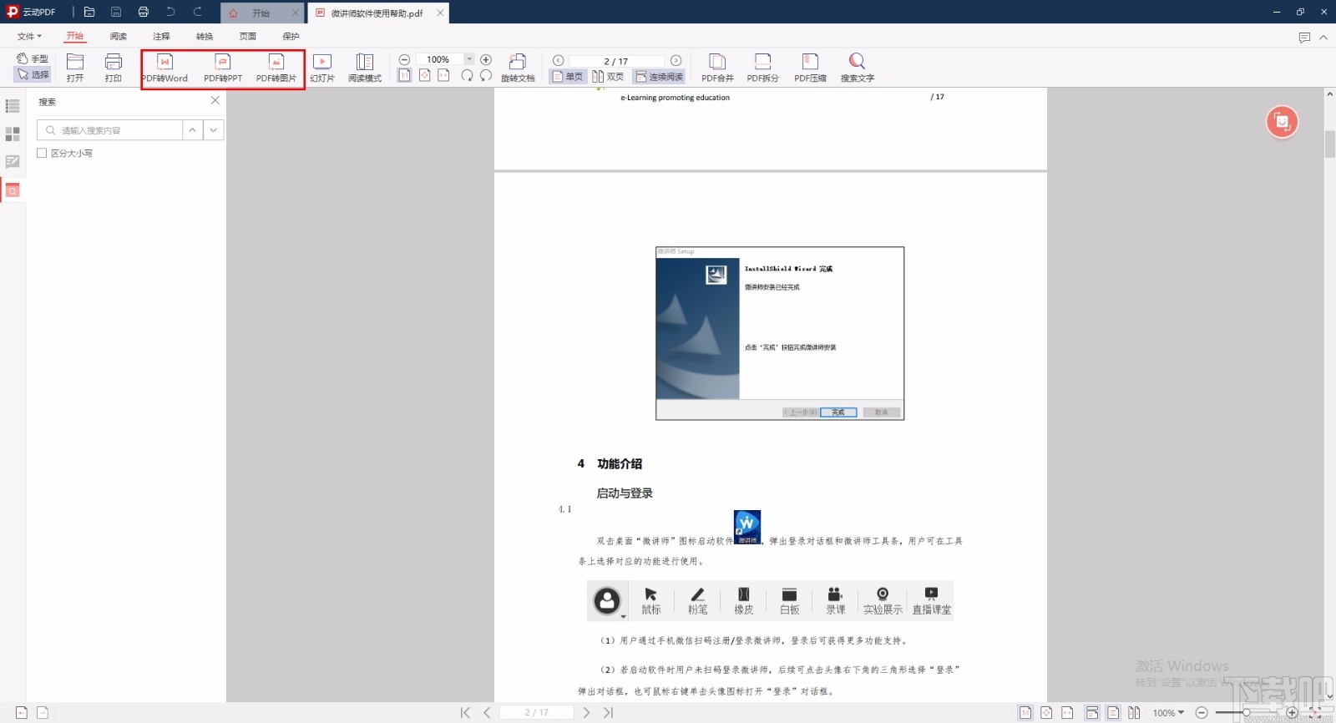
Task: Save document from title bar icon
Action: pos(116,13)
